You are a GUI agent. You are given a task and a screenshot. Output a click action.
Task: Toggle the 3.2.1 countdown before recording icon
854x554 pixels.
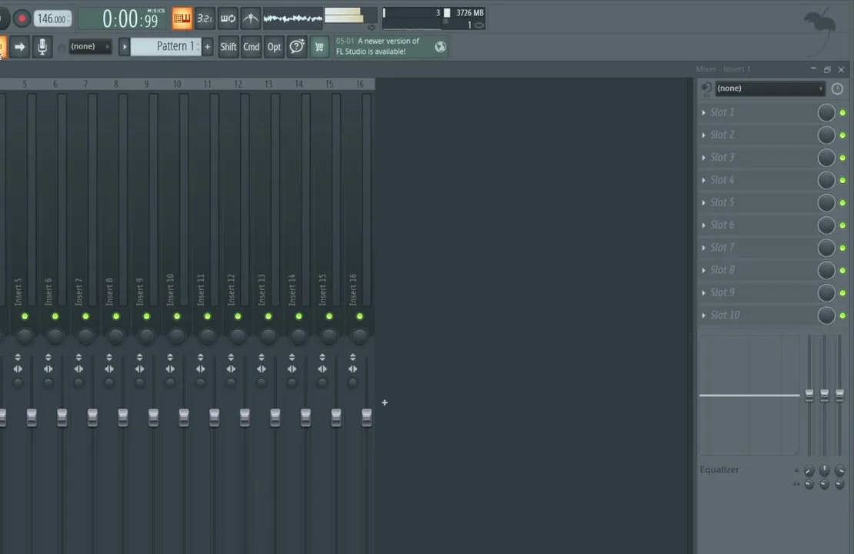pos(205,18)
